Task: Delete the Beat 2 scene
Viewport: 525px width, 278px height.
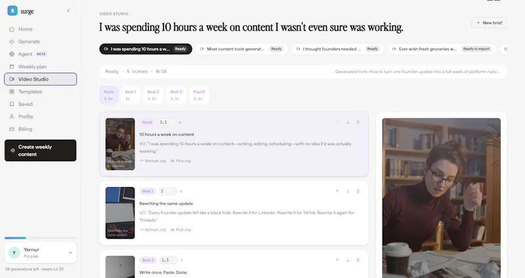Action: 358,260
